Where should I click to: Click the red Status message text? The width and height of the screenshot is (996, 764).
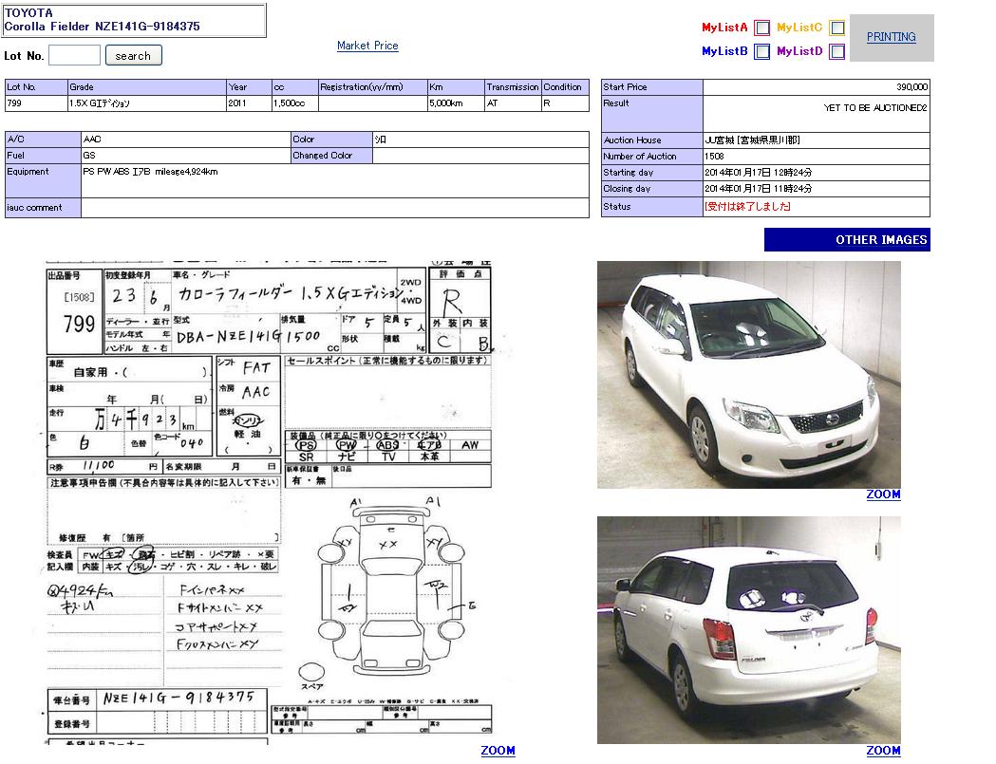747,207
